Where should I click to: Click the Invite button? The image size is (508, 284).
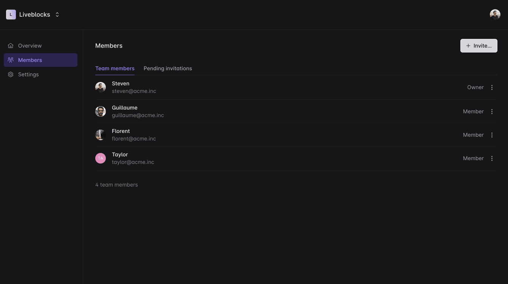[479, 46]
